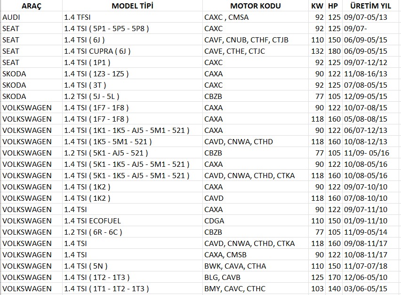This screenshot has width=401, height=295.
Task: Select the BMY, CAVC, CTHC cell
Action: point(235,288)
